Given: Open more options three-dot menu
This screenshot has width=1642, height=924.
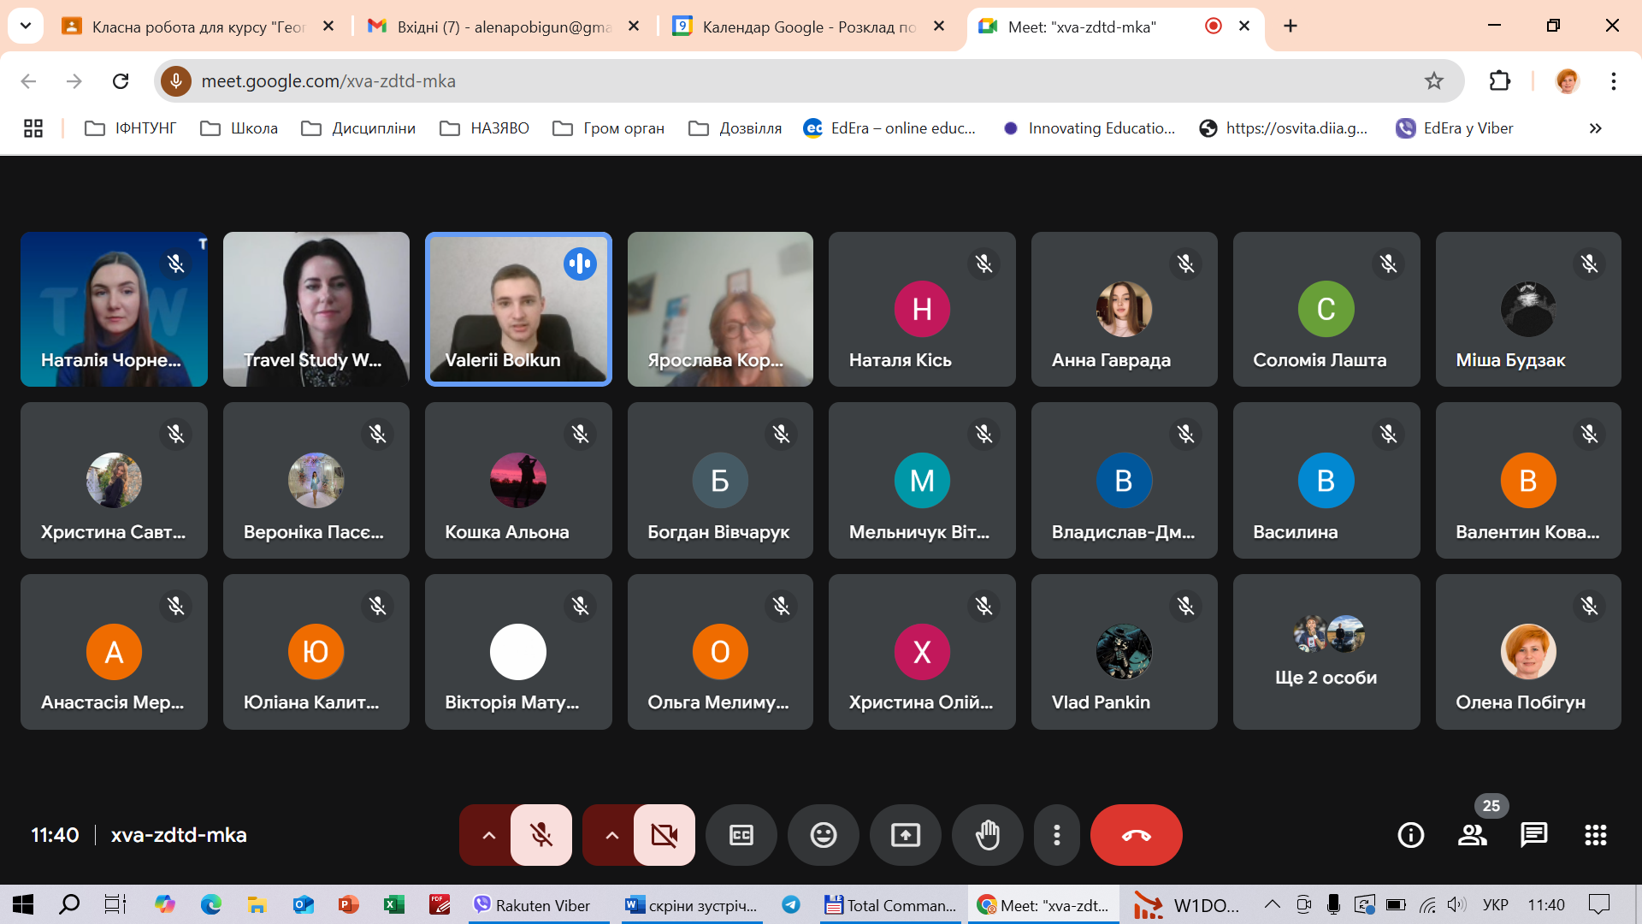Looking at the screenshot, I should click(x=1057, y=835).
